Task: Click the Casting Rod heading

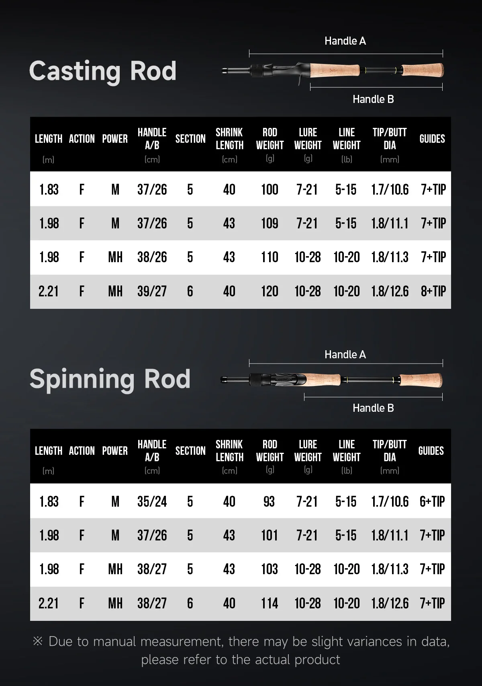Action: (103, 71)
